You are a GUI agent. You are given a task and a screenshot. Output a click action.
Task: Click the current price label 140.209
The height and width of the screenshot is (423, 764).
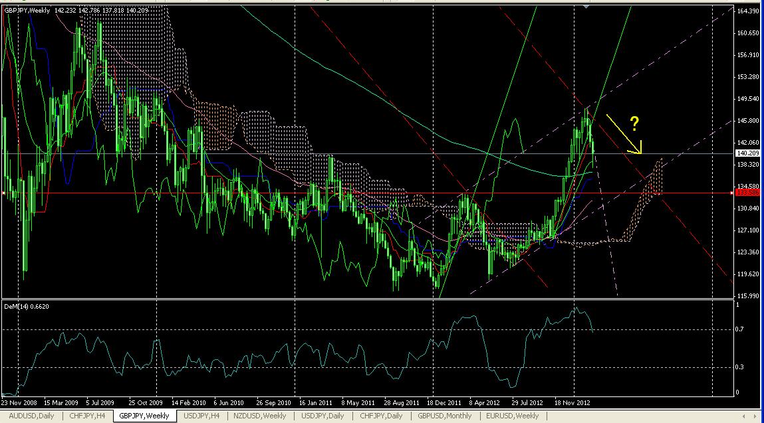point(748,153)
